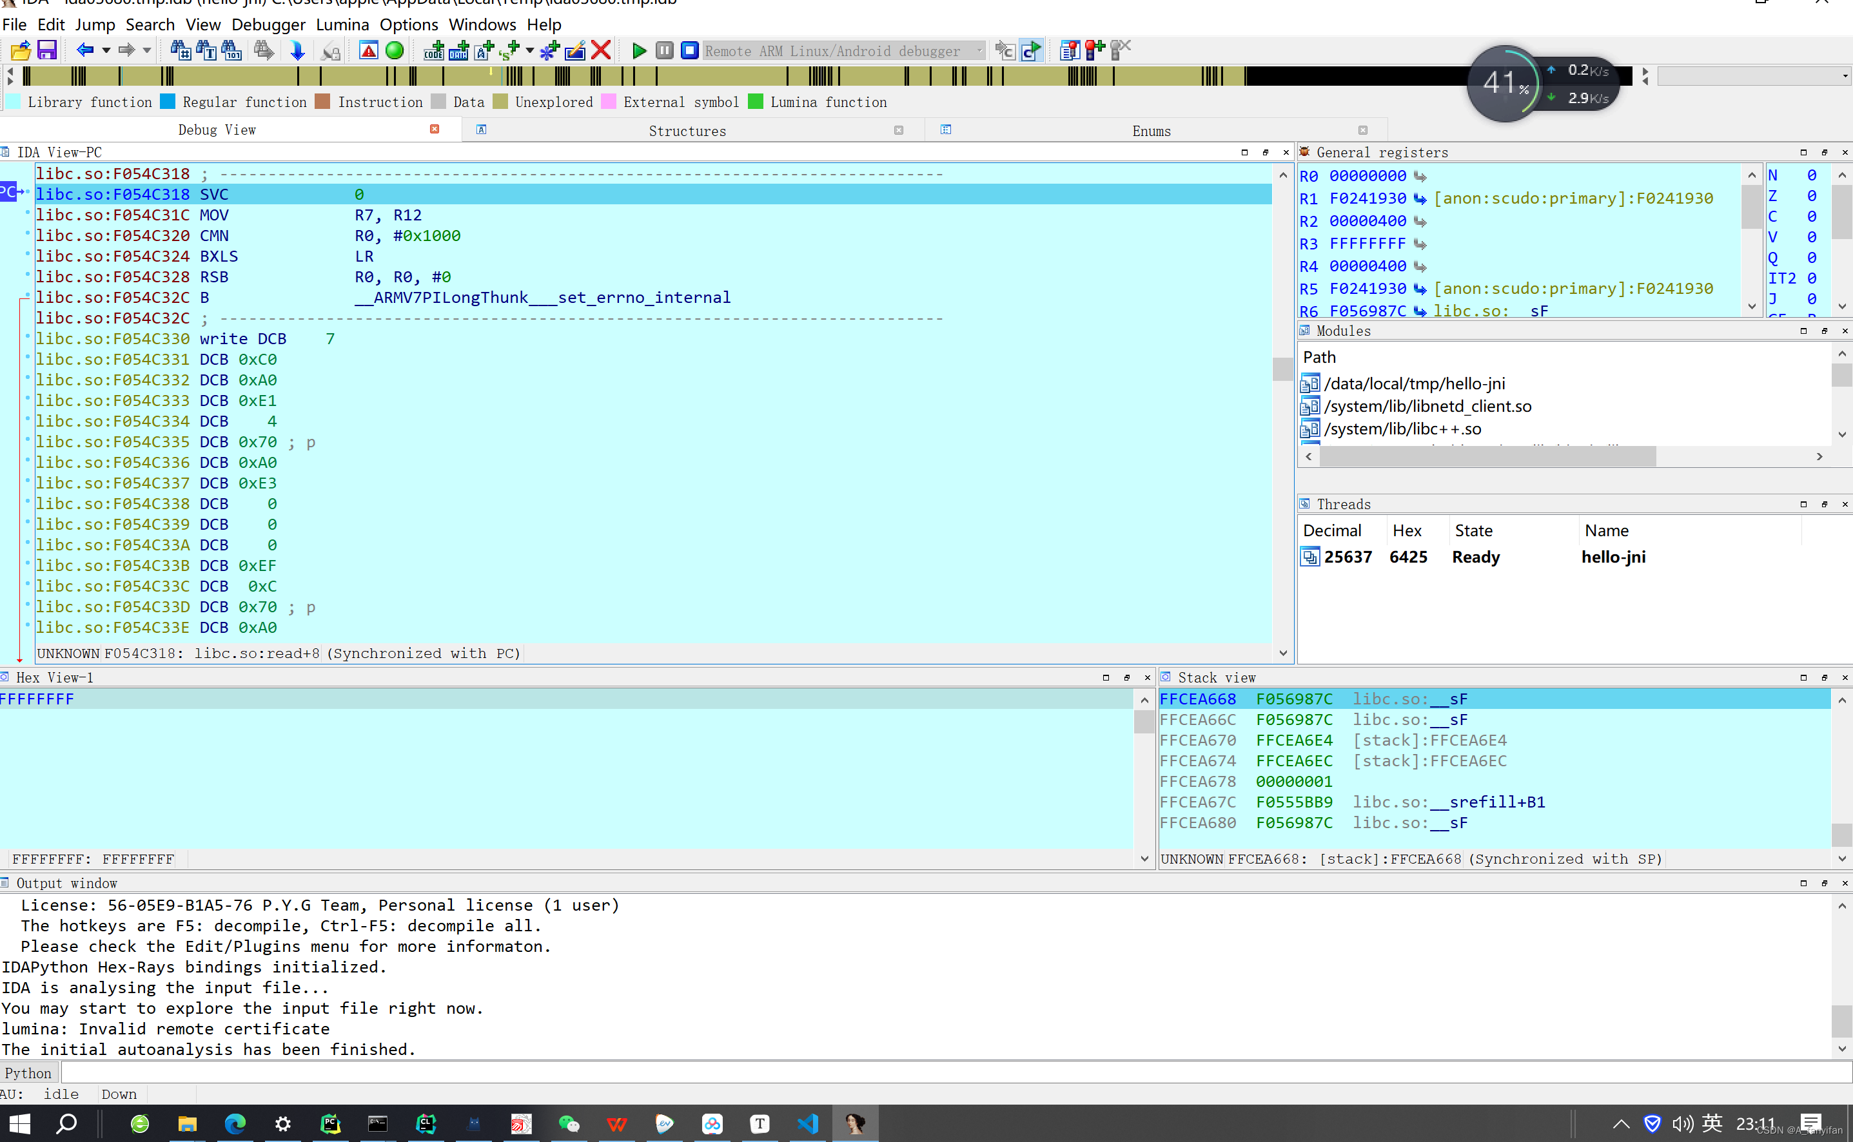Viewport: 1853px width, 1142px height.
Task: Click the red X delete icon
Action: (602, 51)
